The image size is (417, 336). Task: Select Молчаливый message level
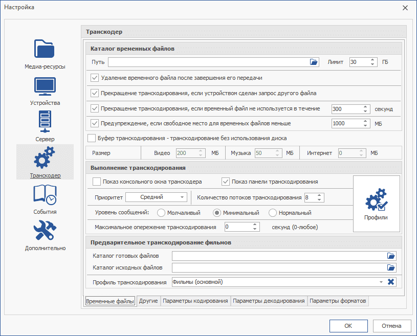[161, 213]
